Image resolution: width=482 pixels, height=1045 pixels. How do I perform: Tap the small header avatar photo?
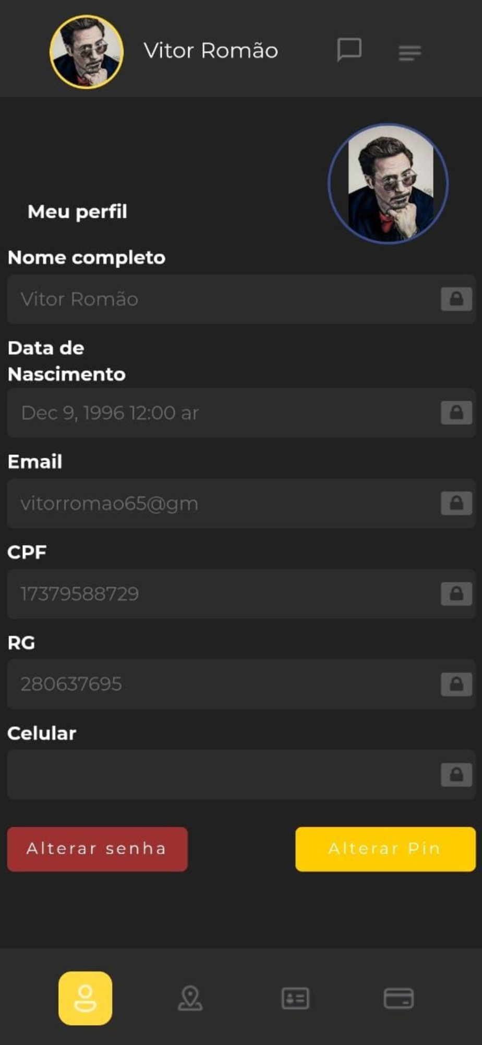pyautogui.click(x=87, y=52)
